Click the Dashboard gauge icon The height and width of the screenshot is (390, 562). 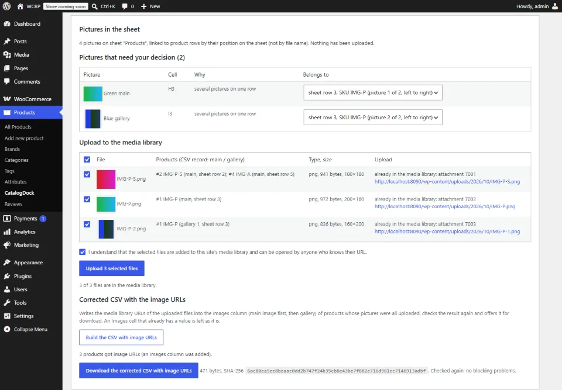(x=7, y=23)
